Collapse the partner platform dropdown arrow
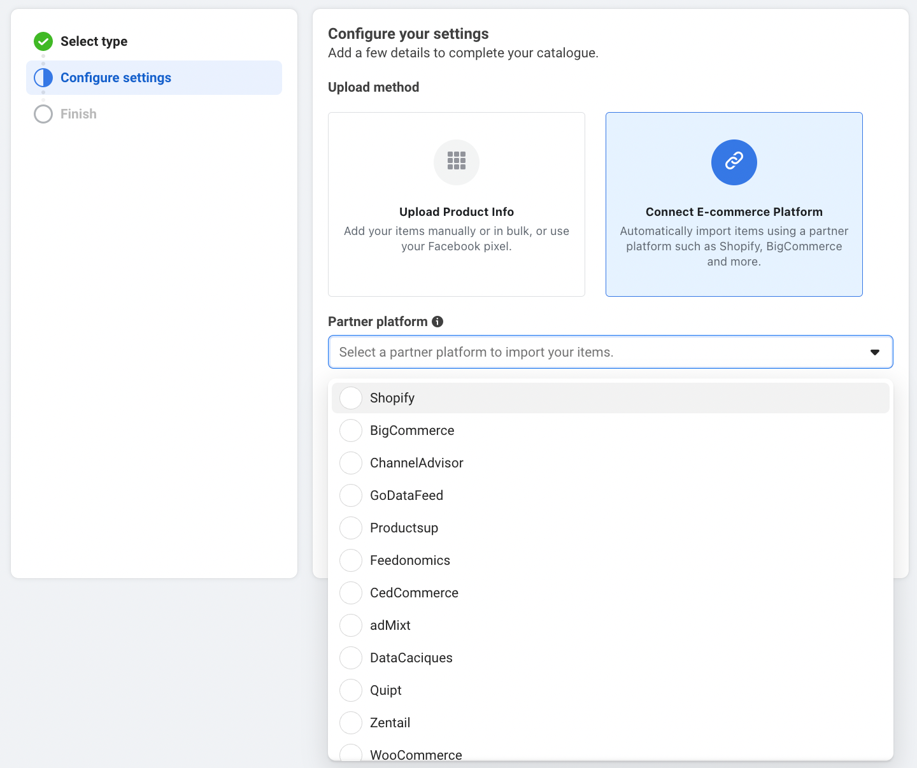This screenshot has height=768, width=917. click(x=875, y=352)
